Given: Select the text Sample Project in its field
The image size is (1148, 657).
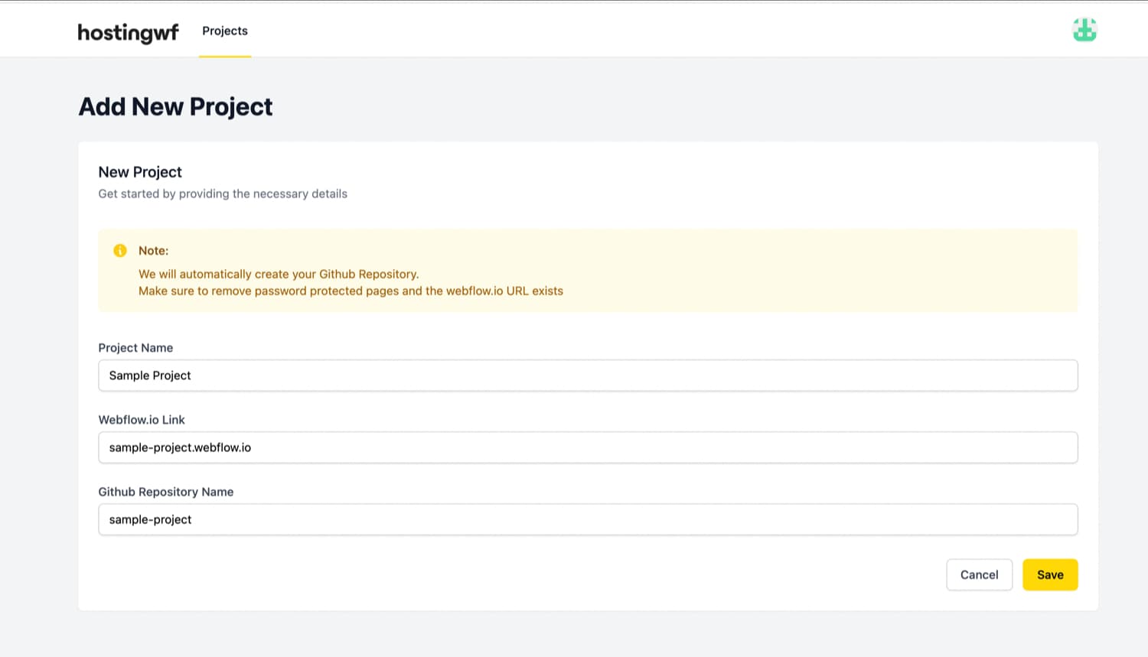Looking at the screenshot, I should pos(149,375).
